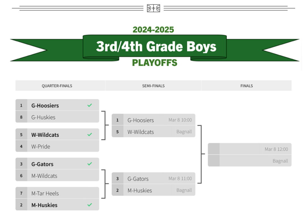Select W-Wildcats in the semi-finals matchup

point(141,132)
